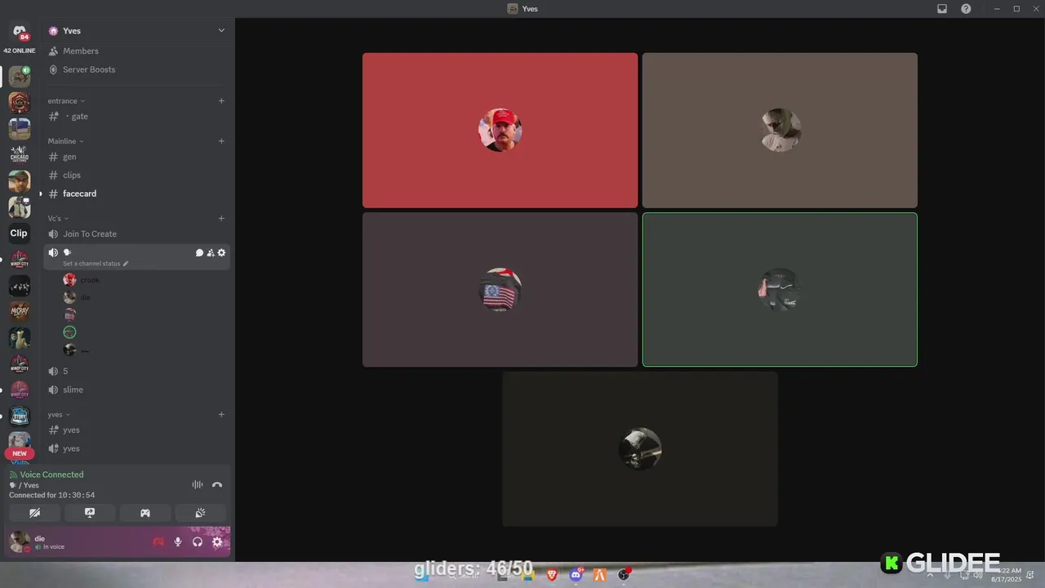Share your screen button
1045x588 pixels.
(x=90, y=513)
